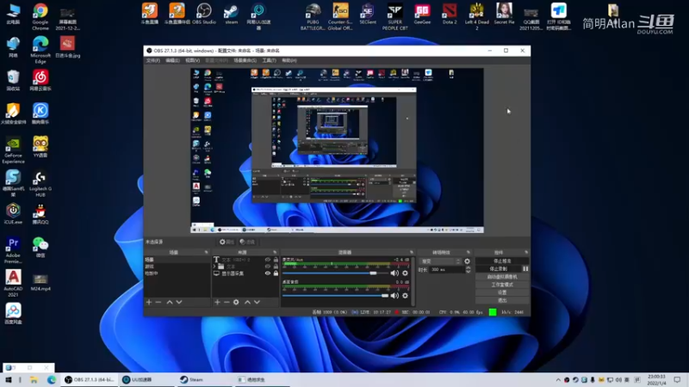689x387 pixels.
Task: Open the 编辑(E) menu in OBS
Action: point(172,60)
